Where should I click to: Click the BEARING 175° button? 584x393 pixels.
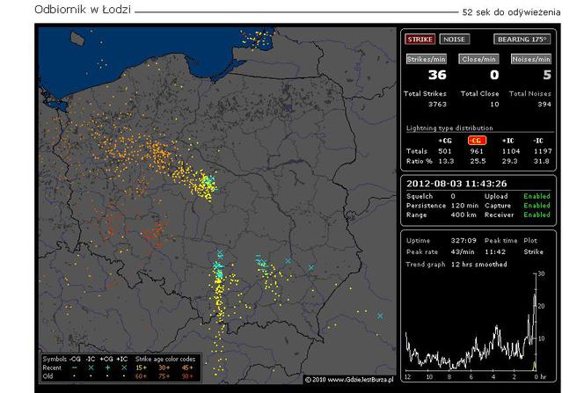522,39
